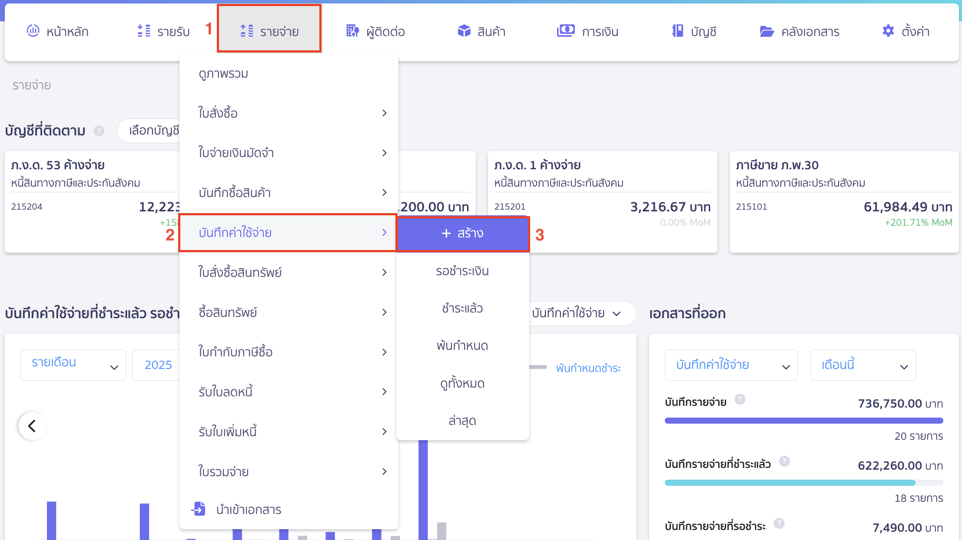The width and height of the screenshot is (962, 540).
Task: Open the คลังเอกสาร document storage icon
Action: (x=768, y=31)
